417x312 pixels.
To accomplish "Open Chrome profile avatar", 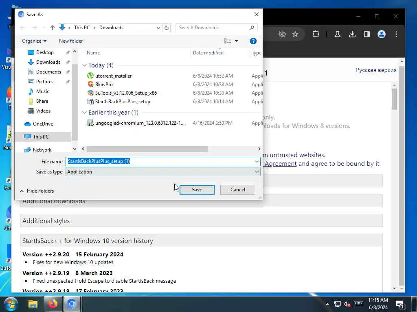I will 381,34.
